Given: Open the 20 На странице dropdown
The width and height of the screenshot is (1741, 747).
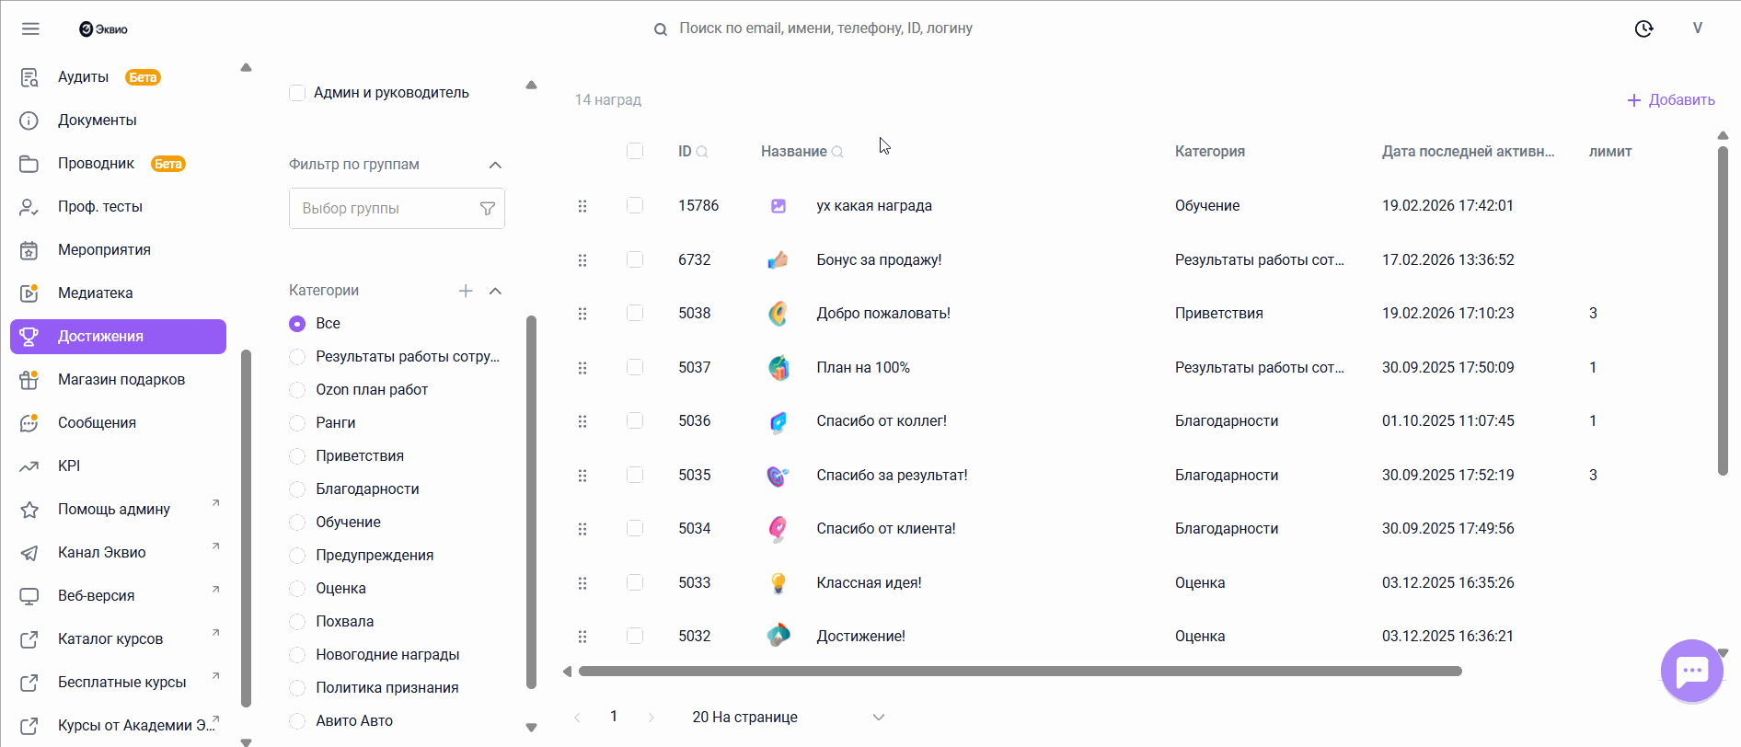Looking at the screenshot, I should [788, 717].
